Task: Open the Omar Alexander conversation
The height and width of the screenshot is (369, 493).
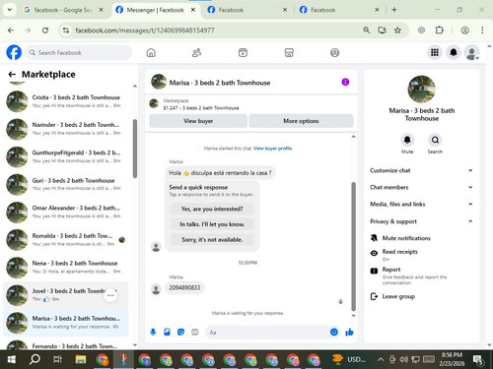Action: point(66,212)
